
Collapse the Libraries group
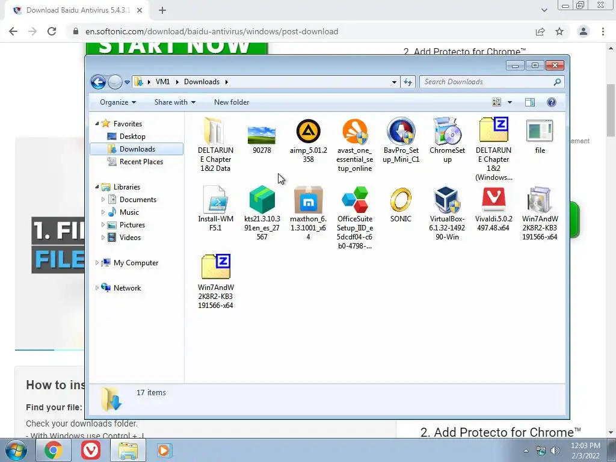pos(97,186)
